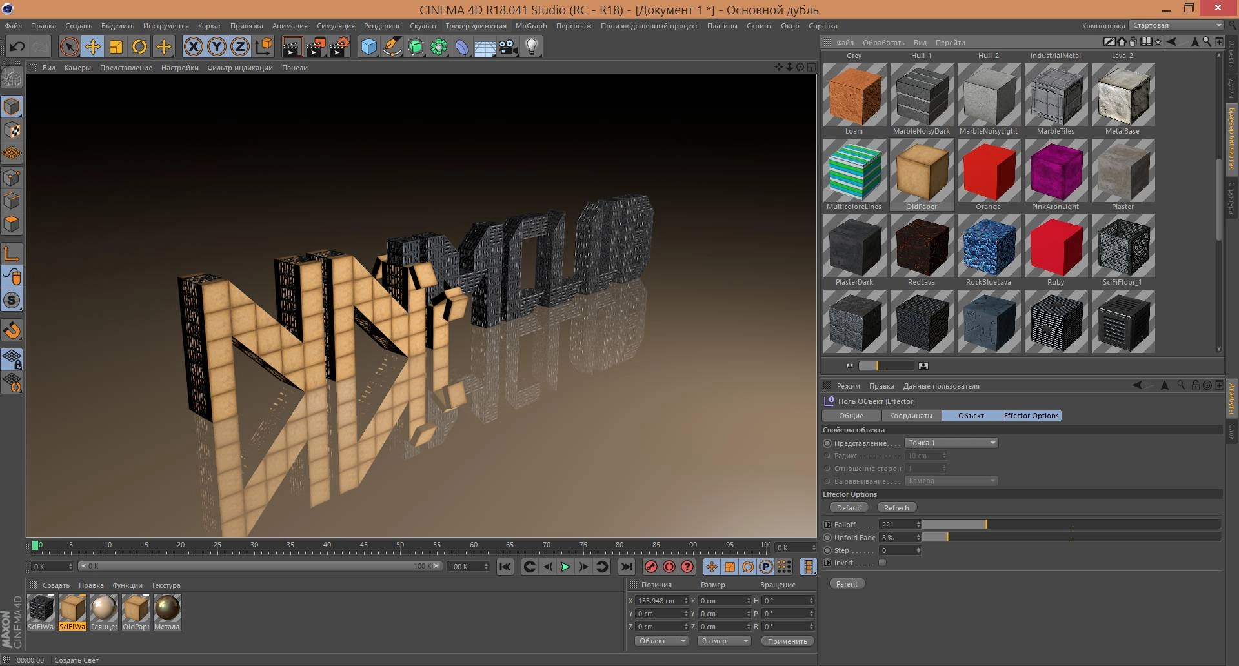Open the MoGraph menu

531,26
